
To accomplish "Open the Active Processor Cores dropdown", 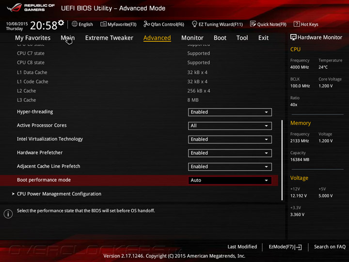I will [230, 126].
